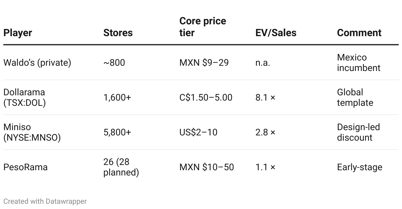Click the PesoRama player cell

pos(25,167)
